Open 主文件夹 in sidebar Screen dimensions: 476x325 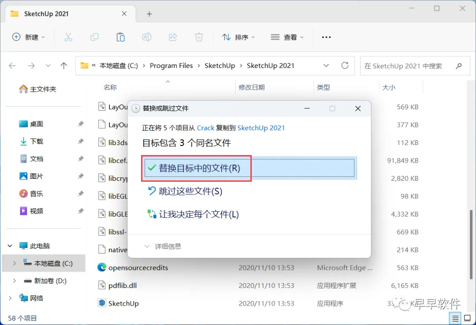(37, 89)
